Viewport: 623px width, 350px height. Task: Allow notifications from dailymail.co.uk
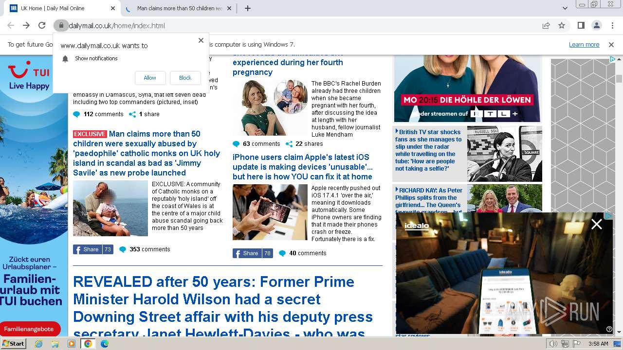[x=150, y=78]
